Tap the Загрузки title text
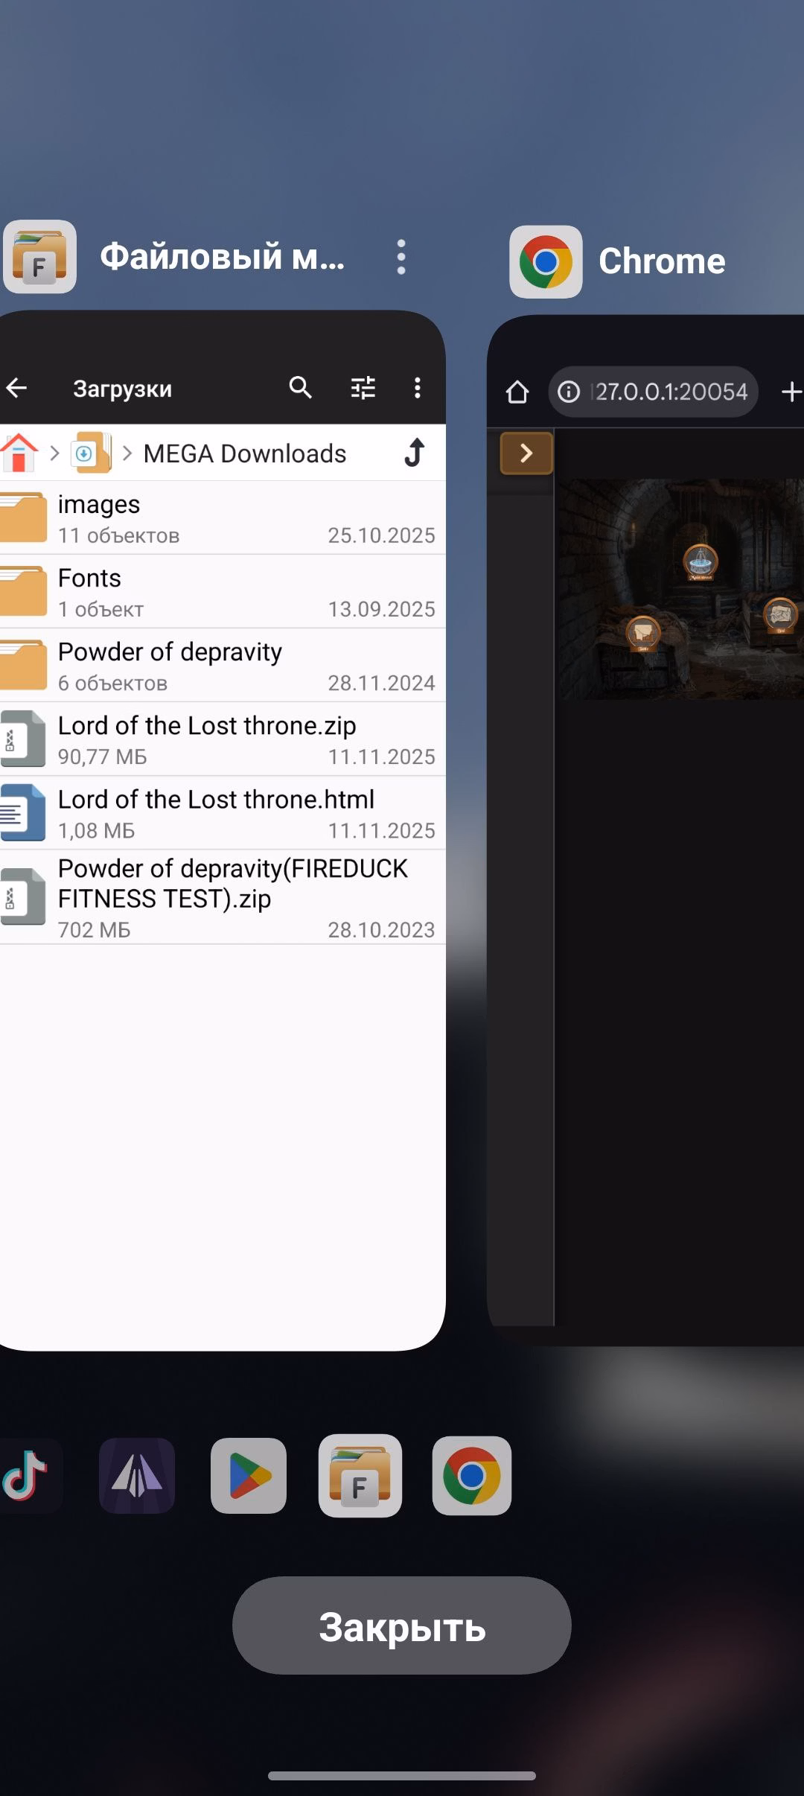This screenshot has width=804, height=1796. point(122,389)
